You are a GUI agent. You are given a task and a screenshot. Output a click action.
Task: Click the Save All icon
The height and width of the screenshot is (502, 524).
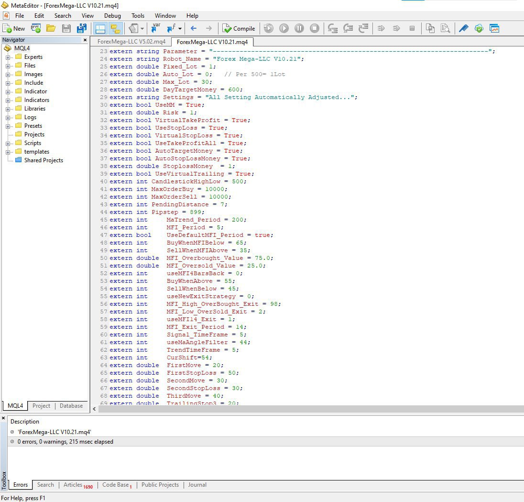81,28
